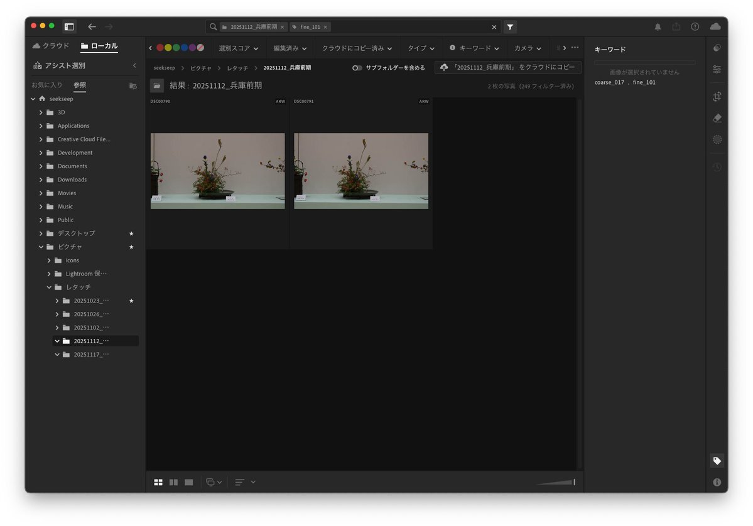This screenshot has height=526, width=753.
Task: Open the カメラ filter dropdown
Action: 527,48
